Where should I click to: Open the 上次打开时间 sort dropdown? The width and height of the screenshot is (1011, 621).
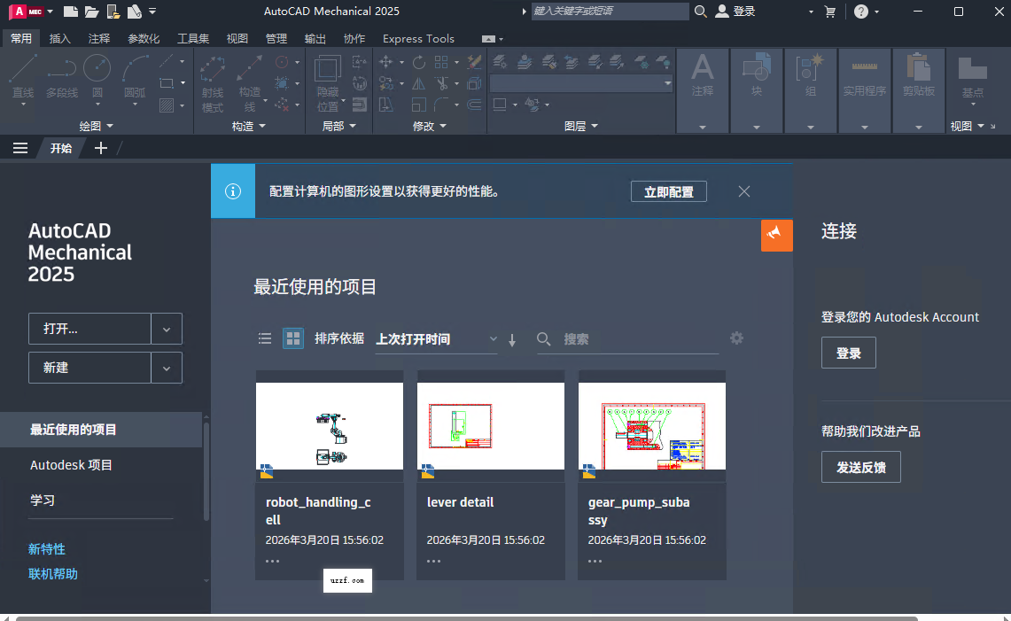click(x=493, y=338)
